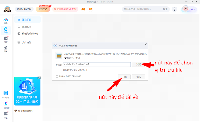Click the search (搜索) button
This screenshot has height=122, width=200.
tap(165, 9)
